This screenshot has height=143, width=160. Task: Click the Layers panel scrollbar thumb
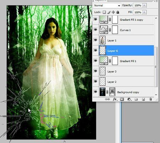tap(156, 67)
